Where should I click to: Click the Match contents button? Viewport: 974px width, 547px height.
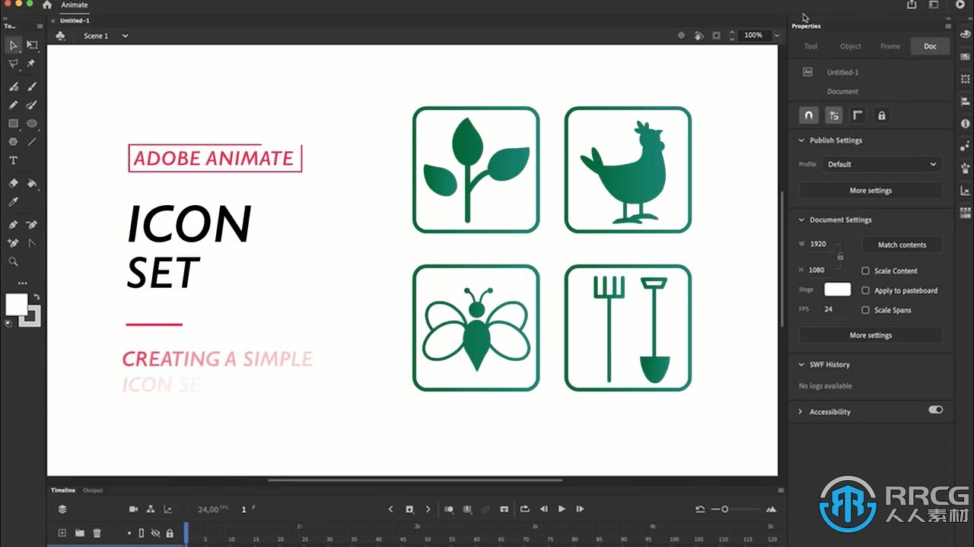[x=902, y=245]
